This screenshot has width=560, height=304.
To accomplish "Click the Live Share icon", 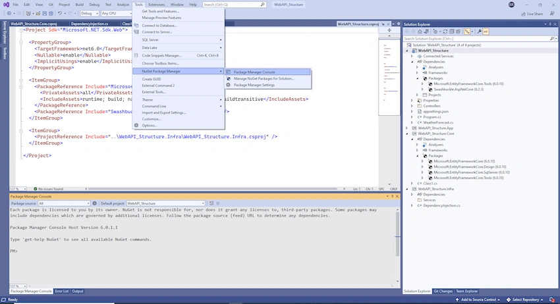I will [x=523, y=14].
